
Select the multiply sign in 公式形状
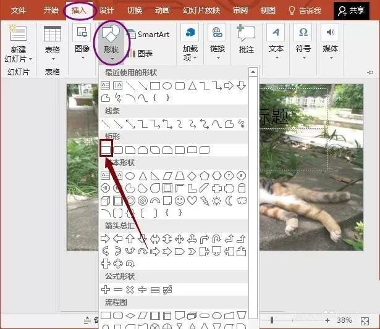pos(130,289)
